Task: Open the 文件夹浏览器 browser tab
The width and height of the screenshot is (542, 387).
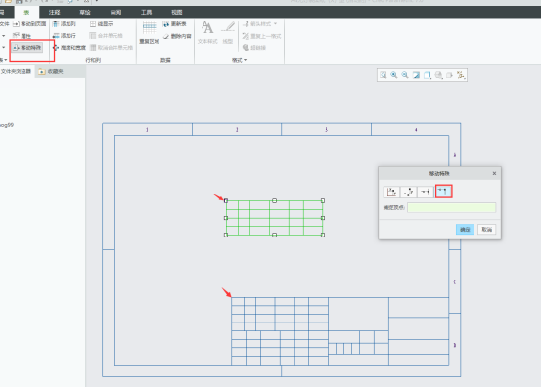Action: (17, 71)
